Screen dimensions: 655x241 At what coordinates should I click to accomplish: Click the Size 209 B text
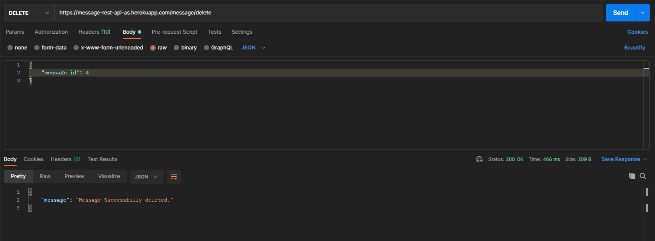coord(578,159)
